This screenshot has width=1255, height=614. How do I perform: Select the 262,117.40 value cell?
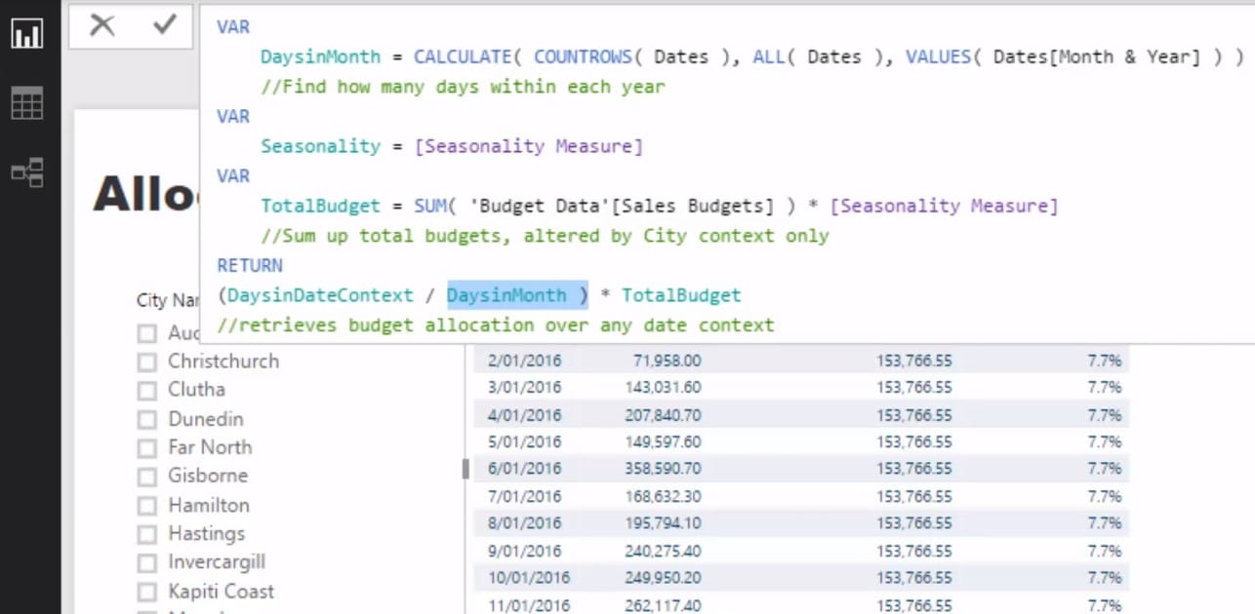[x=663, y=605]
